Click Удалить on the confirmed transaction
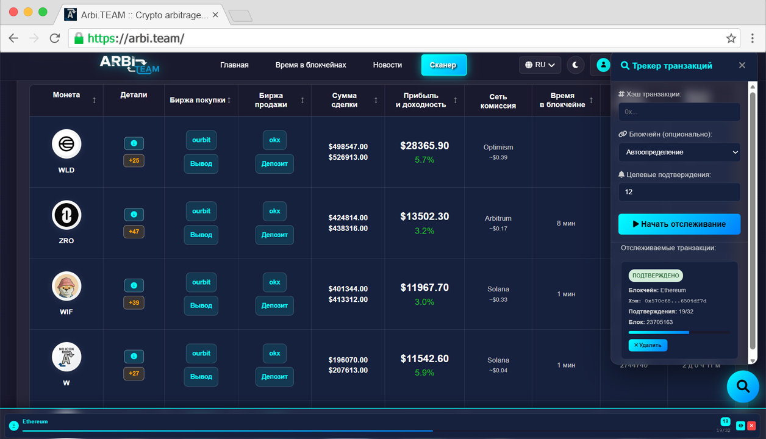Viewport: 766px width, 439px height. (x=648, y=344)
